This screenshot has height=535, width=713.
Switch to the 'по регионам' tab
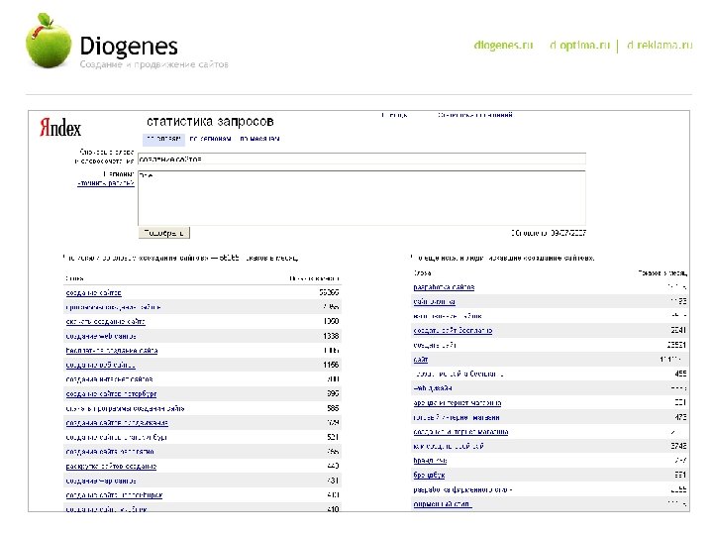click(210, 139)
